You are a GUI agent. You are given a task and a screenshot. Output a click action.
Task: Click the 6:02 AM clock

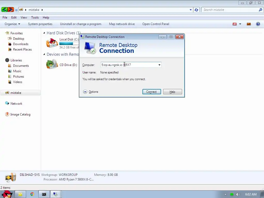(x=251, y=194)
